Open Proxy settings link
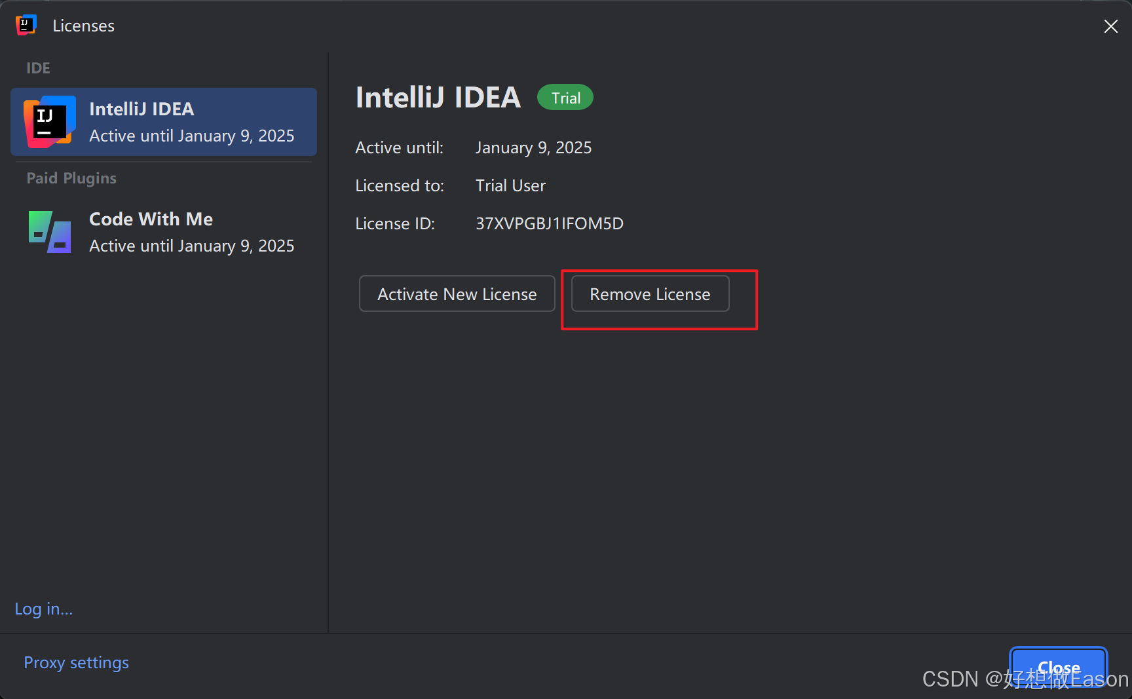Image resolution: width=1132 pixels, height=699 pixels. (x=76, y=662)
